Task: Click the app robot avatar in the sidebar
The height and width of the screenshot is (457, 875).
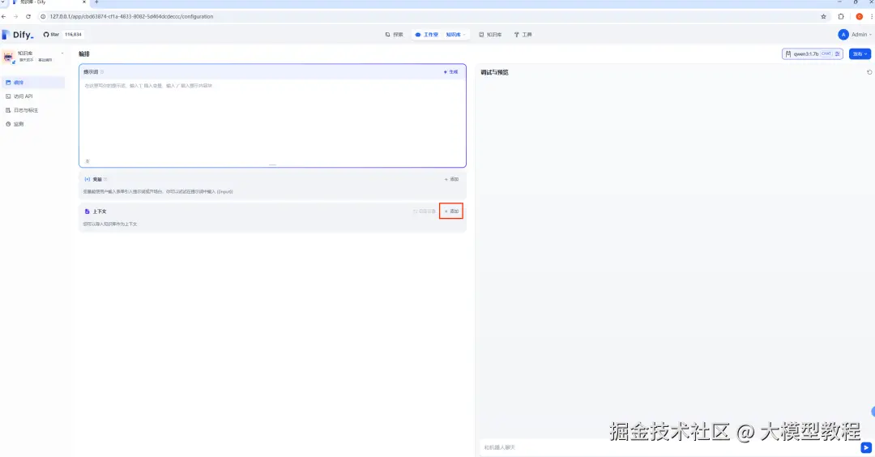Action: pyautogui.click(x=8, y=57)
